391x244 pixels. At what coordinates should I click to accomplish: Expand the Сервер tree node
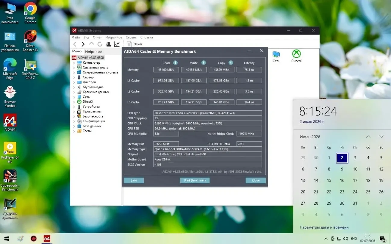tap(74, 77)
